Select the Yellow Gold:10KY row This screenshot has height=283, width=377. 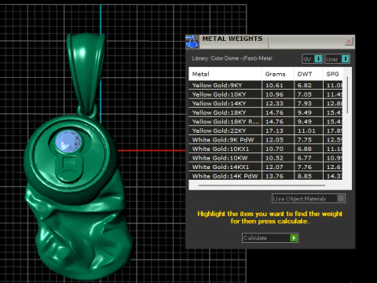click(x=265, y=94)
